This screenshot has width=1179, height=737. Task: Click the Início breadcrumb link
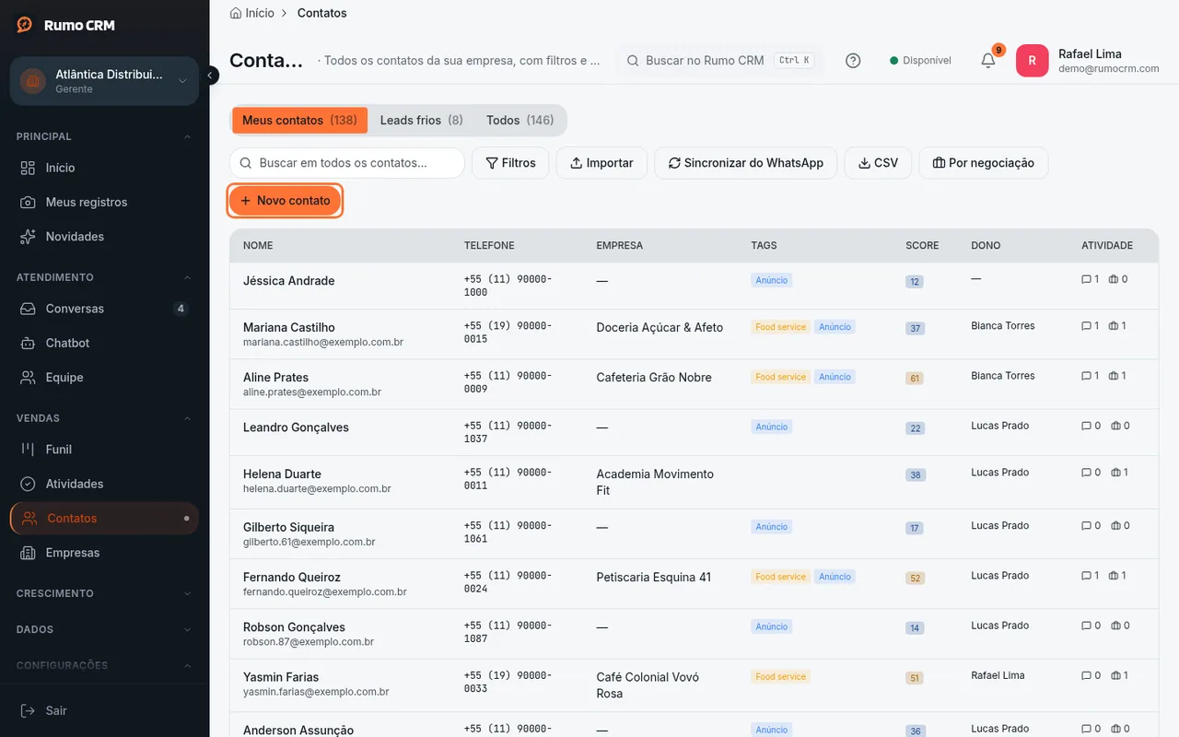260,13
